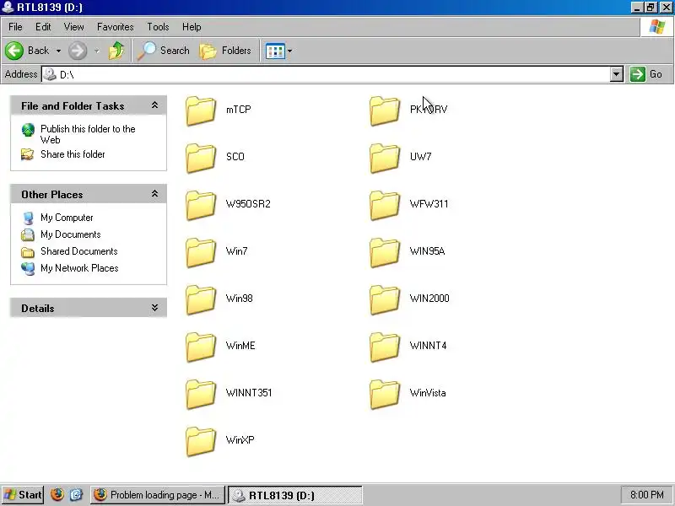Select the Win98 folder icon

click(x=201, y=300)
